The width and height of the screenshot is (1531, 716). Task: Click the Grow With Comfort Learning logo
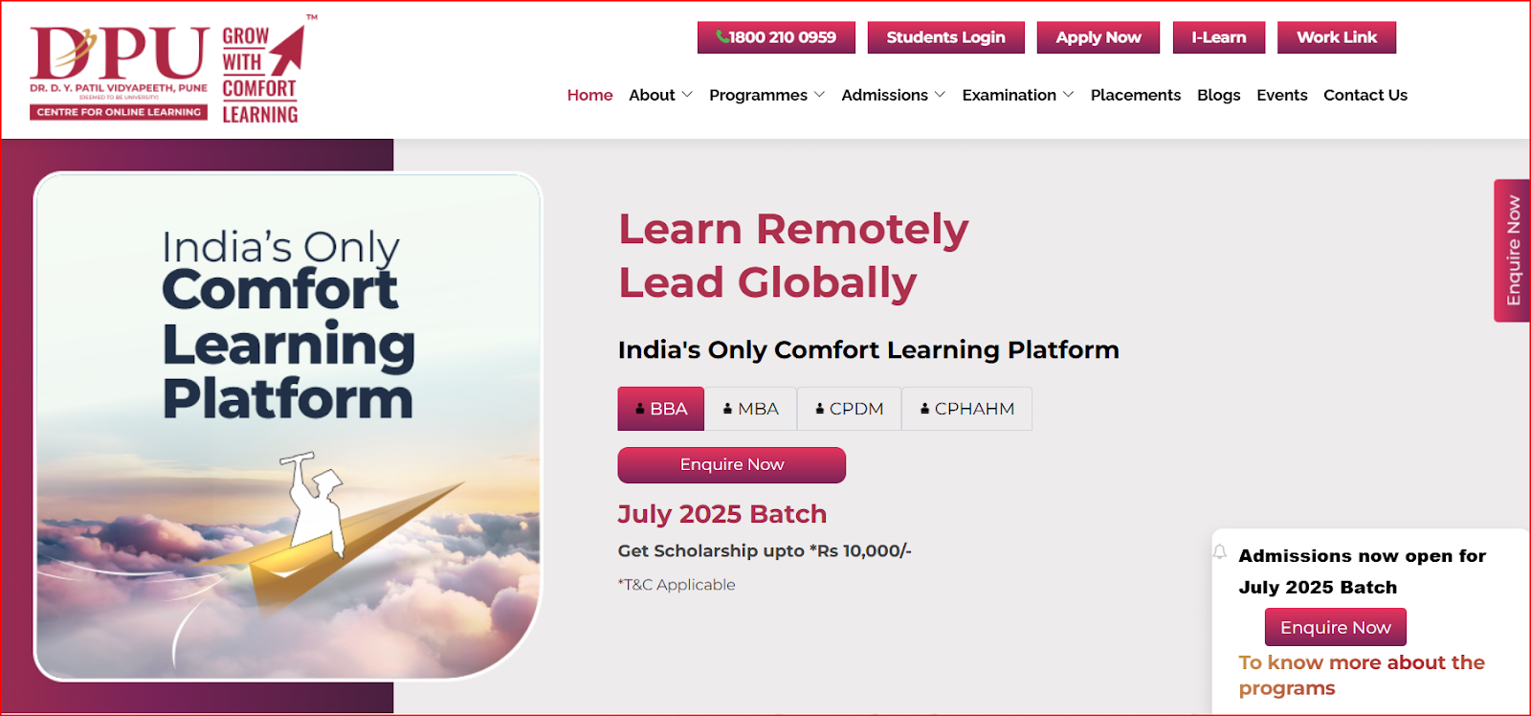pos(266,70)
